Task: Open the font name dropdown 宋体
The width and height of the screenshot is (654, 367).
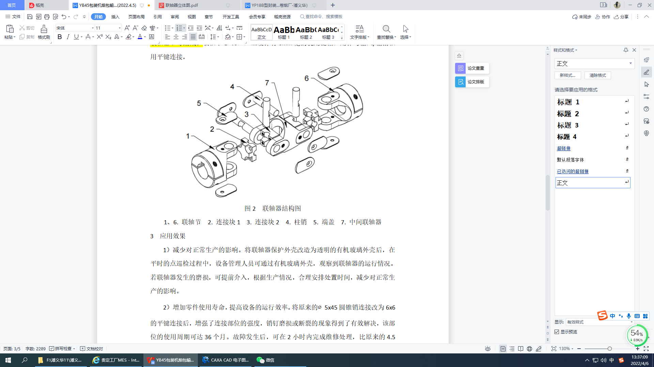Action: click(92, 28)
